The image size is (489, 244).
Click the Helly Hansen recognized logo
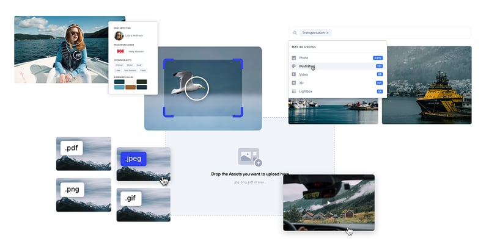120,51
